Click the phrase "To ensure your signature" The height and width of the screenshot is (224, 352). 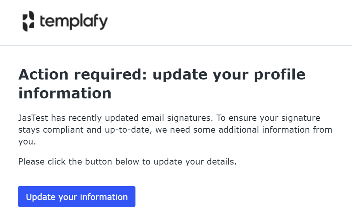[268, 118]
